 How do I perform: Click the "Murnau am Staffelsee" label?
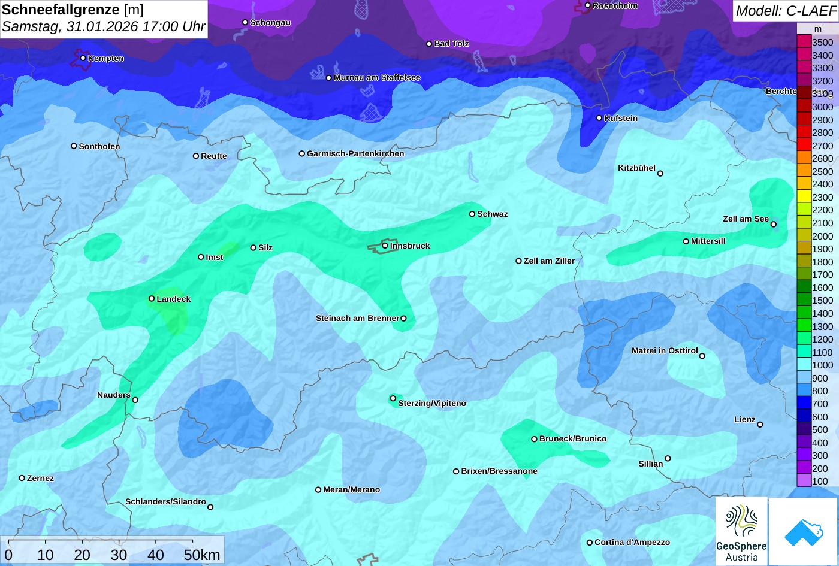coord(377,78)
